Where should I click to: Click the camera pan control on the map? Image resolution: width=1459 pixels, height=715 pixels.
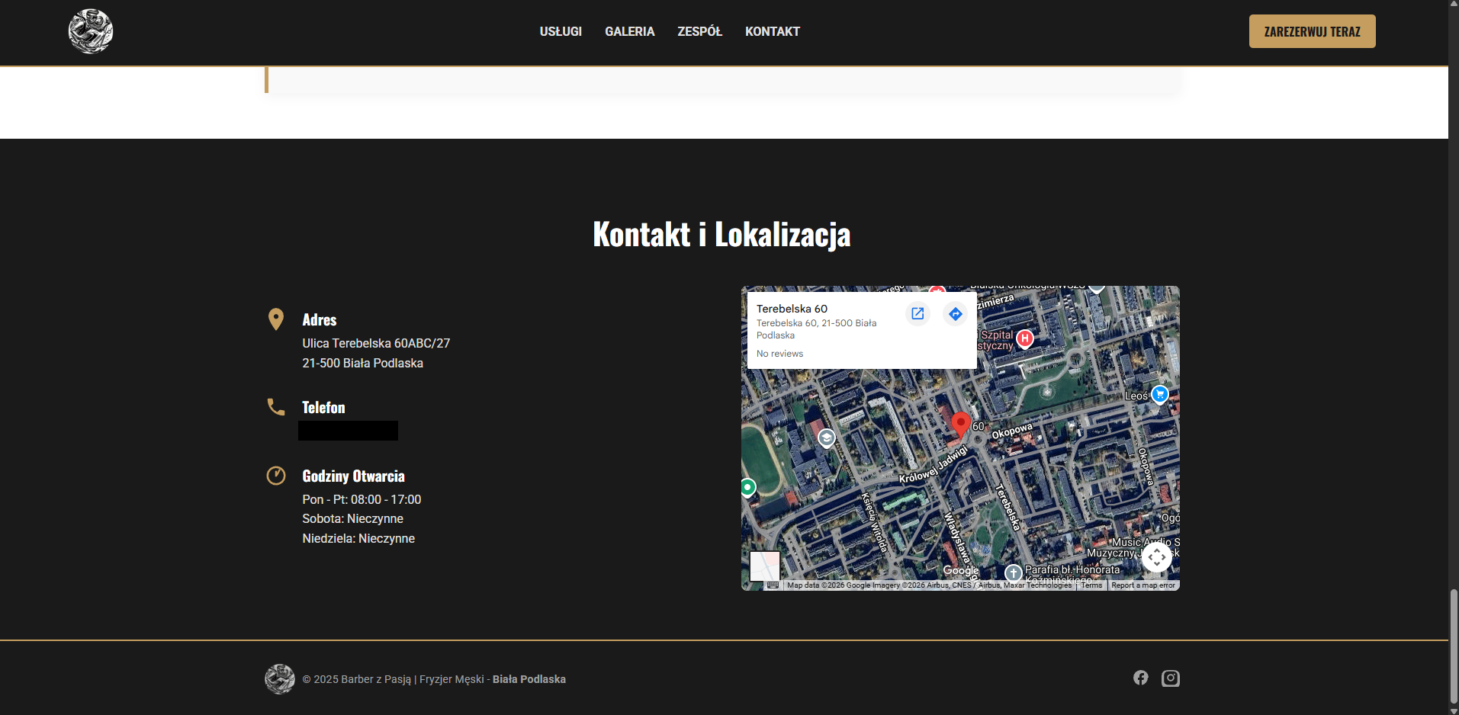[1157, 556]
